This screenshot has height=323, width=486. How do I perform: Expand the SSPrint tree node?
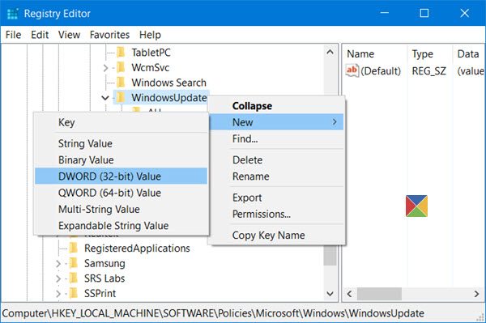point(58,293)
